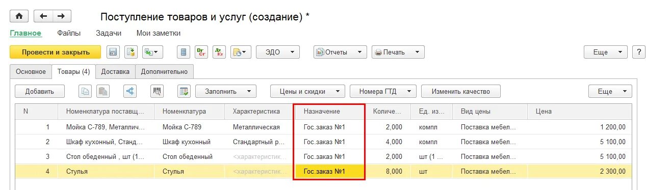
Task: Select price 1 200,00 cell
Action: pos(579,127)
